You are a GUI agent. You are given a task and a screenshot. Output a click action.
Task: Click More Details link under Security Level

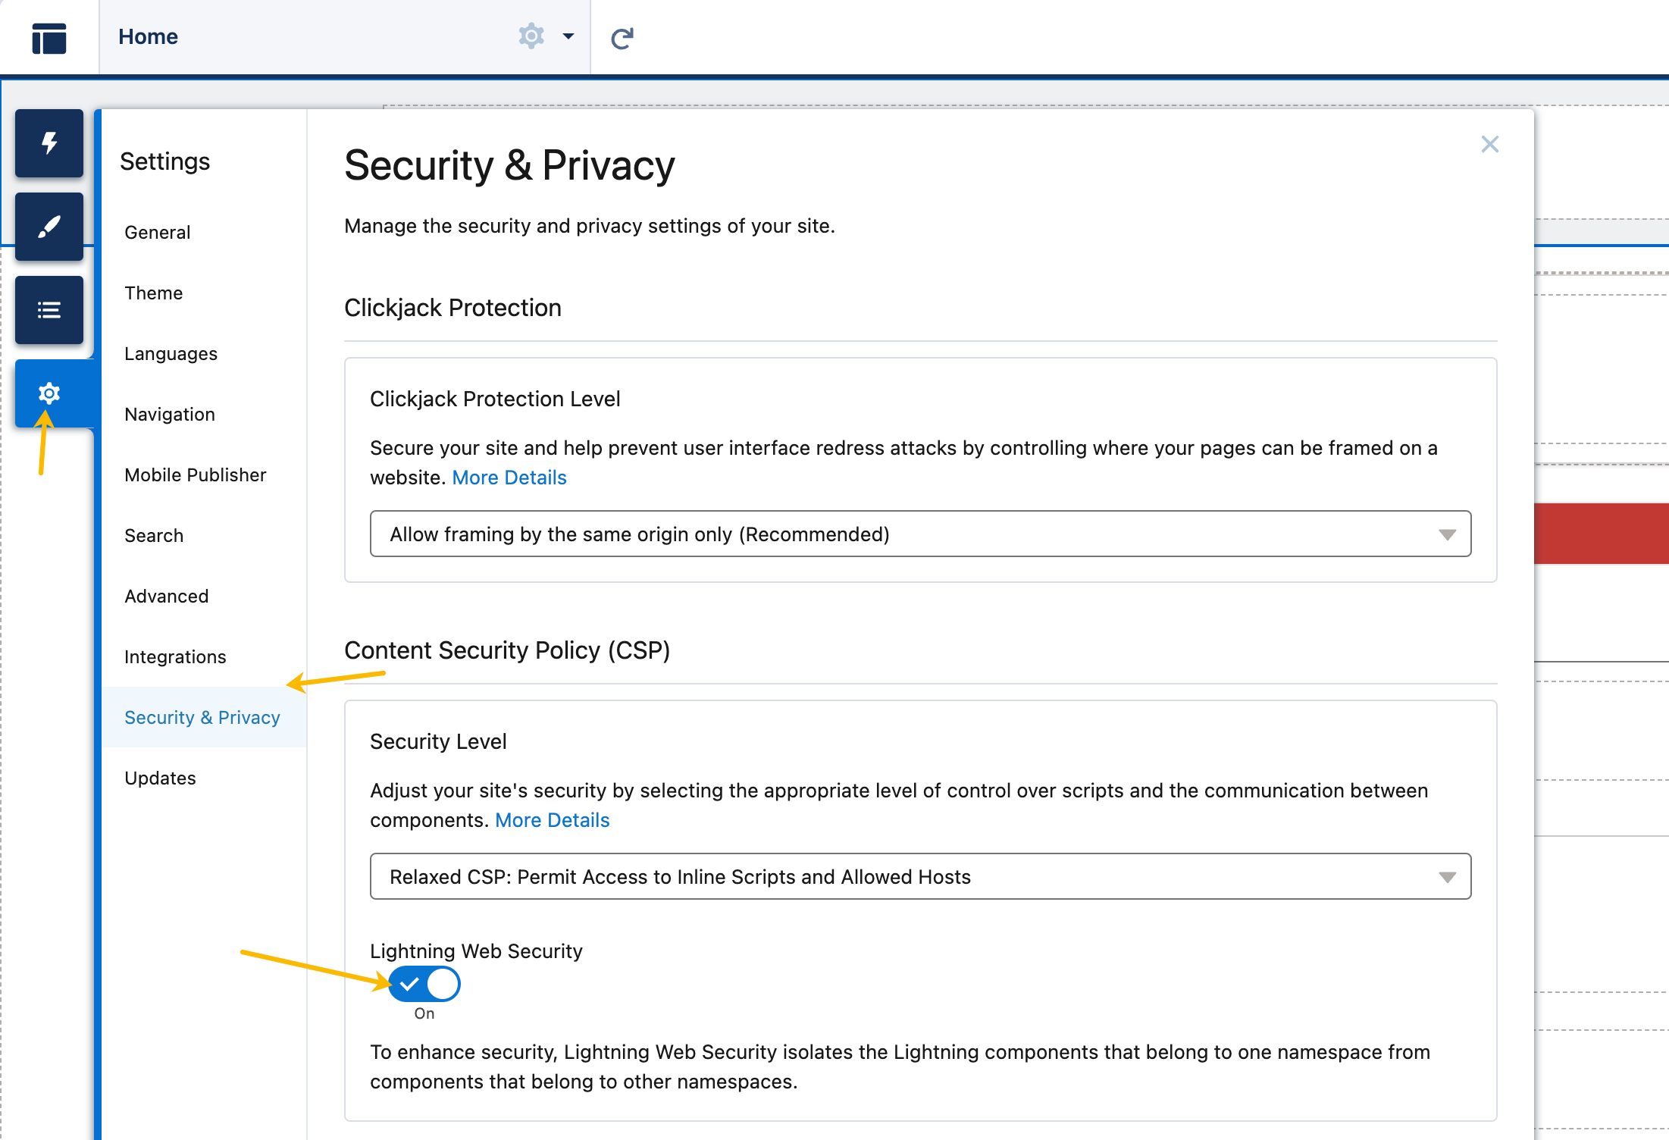click(552, 820)
